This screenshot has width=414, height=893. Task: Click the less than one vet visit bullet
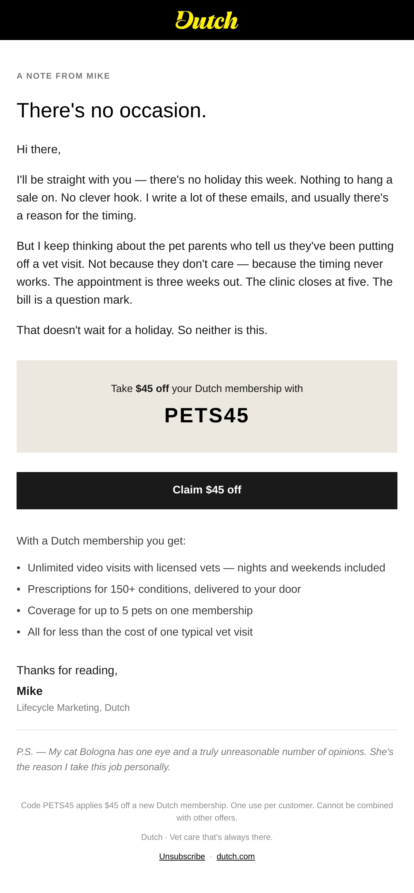(140, 632)
